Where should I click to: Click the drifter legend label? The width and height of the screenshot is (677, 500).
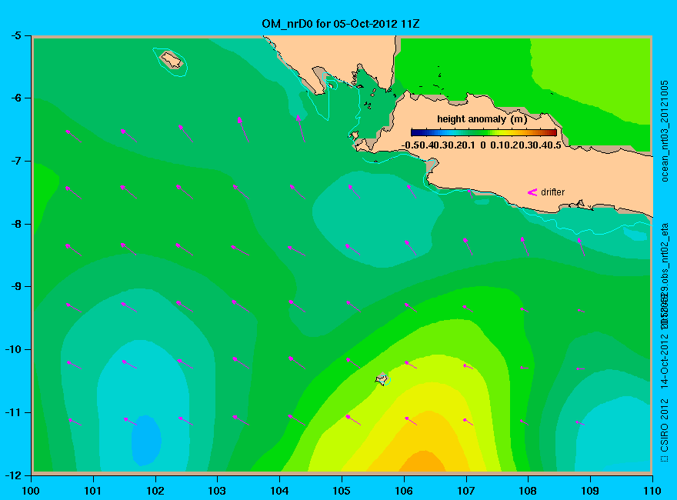pos(552,192)
